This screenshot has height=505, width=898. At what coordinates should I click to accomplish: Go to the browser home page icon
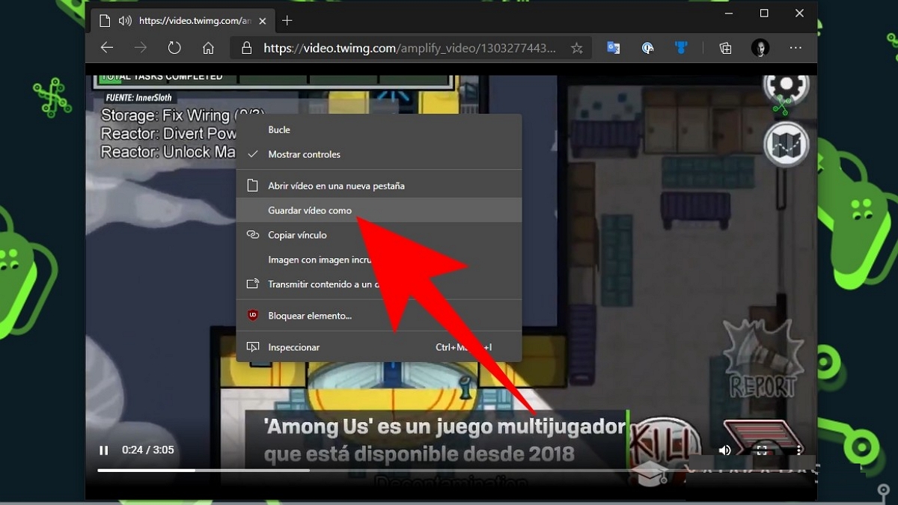tap(208, 48)
